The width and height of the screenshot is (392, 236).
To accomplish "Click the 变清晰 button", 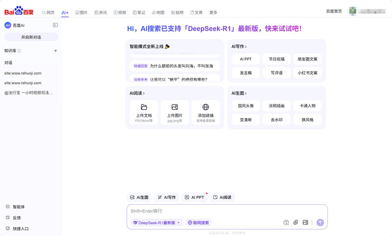I will coord(245,120).
